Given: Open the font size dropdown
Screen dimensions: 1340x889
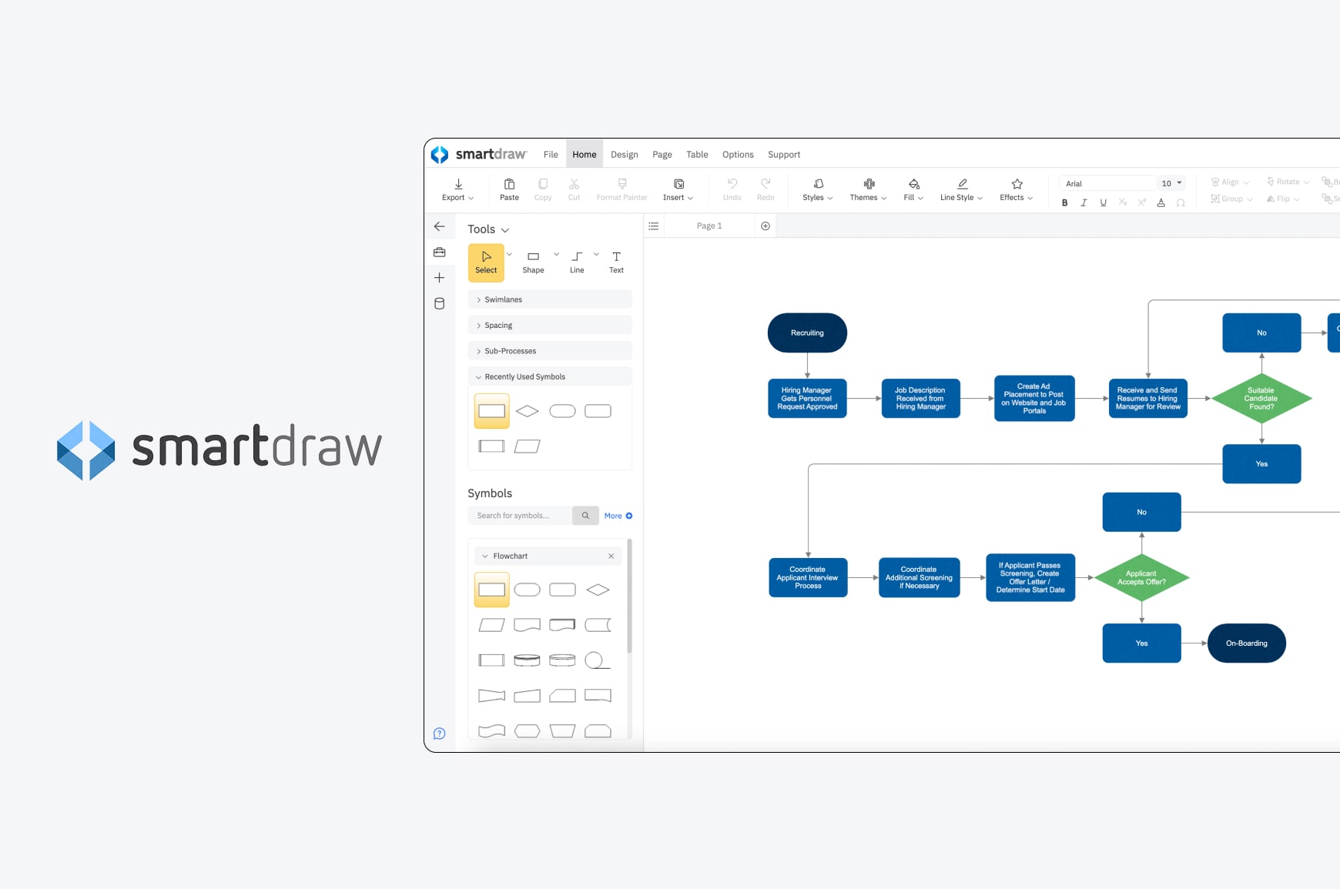Looking at the screenshot, I should click(x=1178, y=183).
